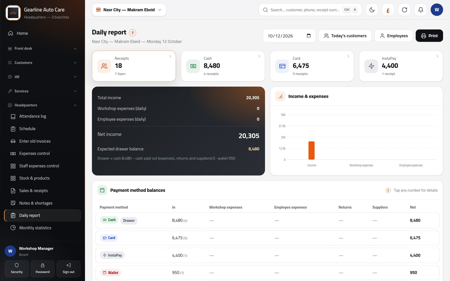Click the info icon near Tap any number
450x281 pixels.
(x=388, y=190)
